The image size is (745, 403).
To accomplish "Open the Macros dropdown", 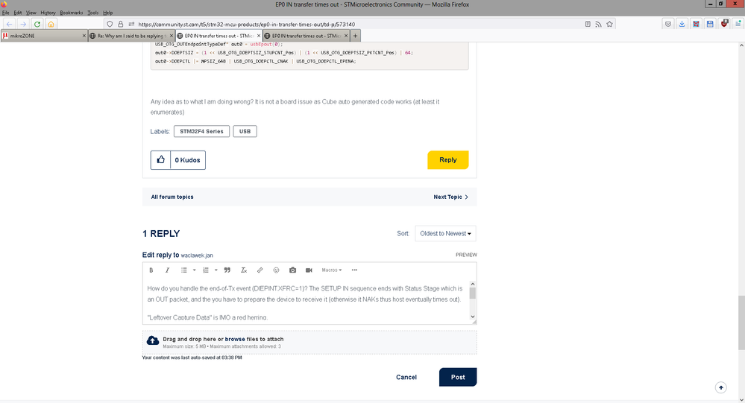I will coord(332,270).
